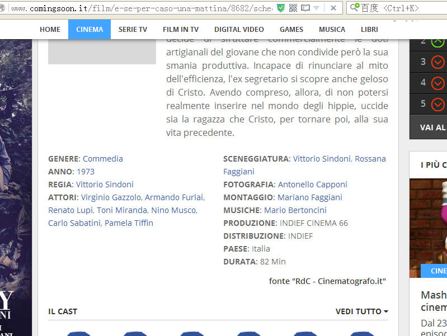Image resolution: width=447 pixels, height=336 pixels.
Task: Toggle reader mode book icon
Action: (305, 8)
